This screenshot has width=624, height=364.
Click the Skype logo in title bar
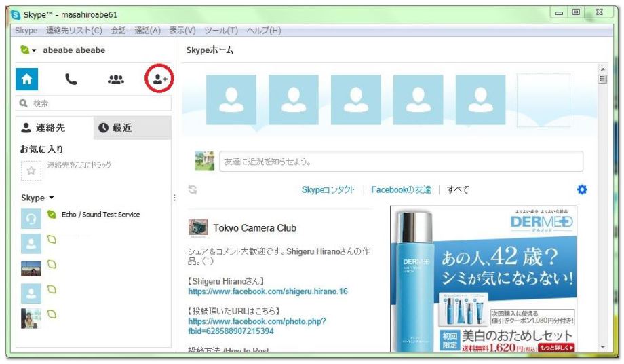16,15
